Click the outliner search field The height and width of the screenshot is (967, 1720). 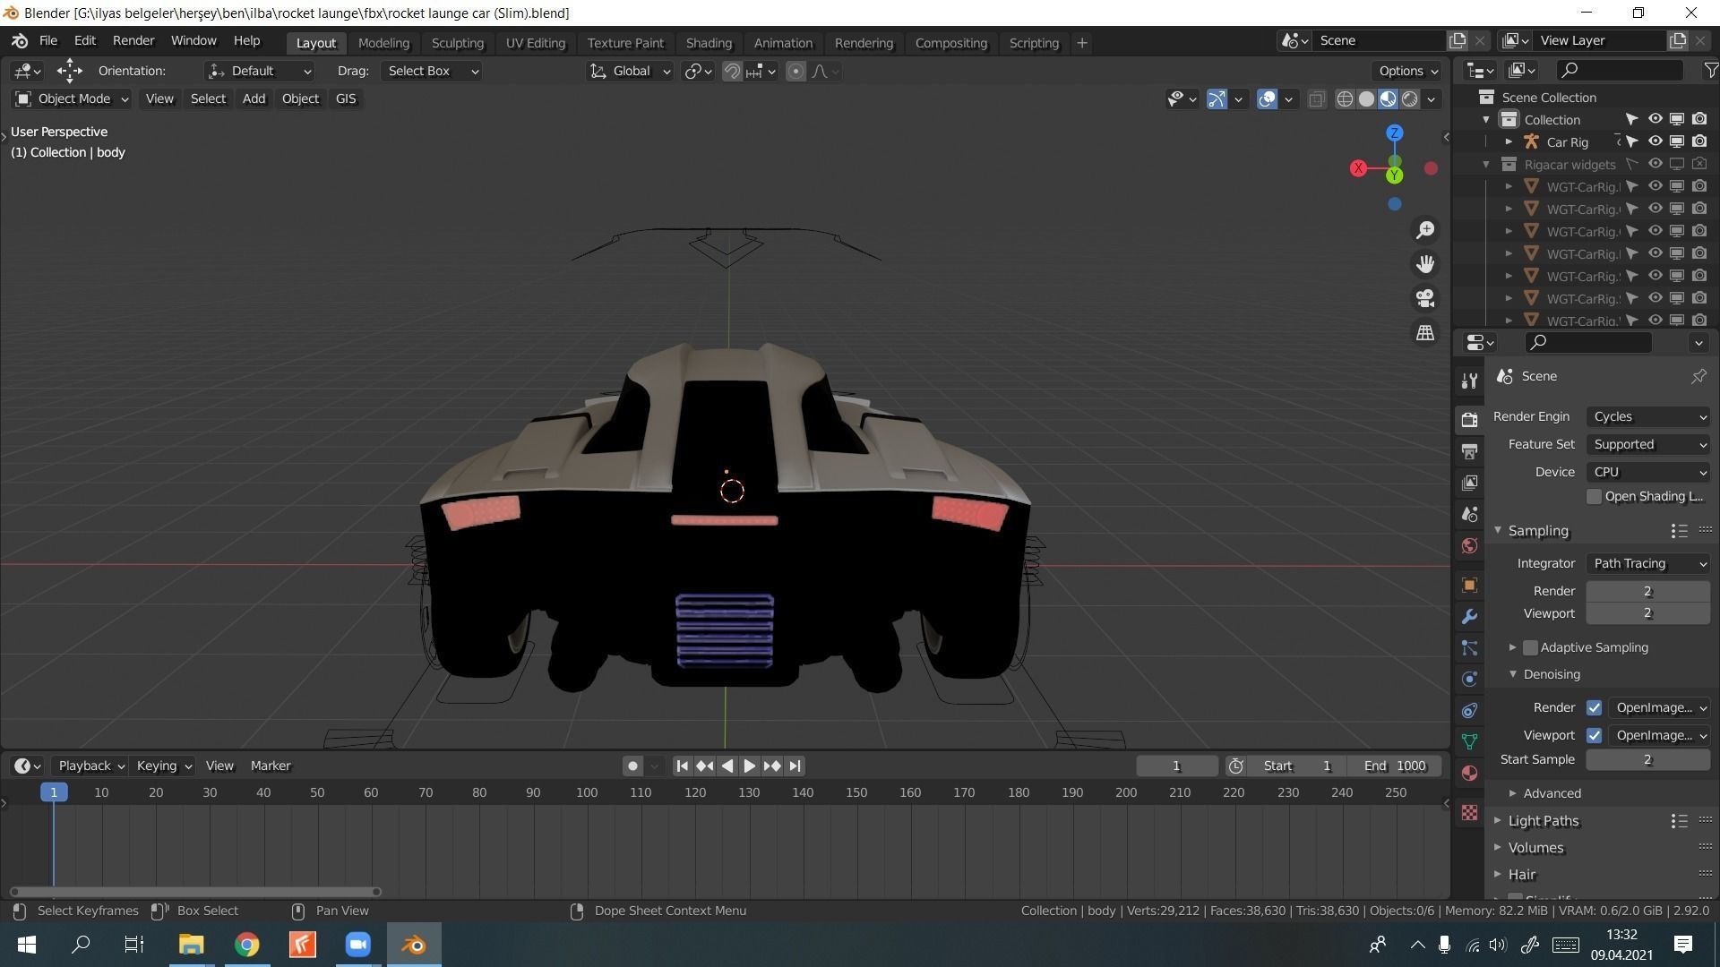(1617, 70)
